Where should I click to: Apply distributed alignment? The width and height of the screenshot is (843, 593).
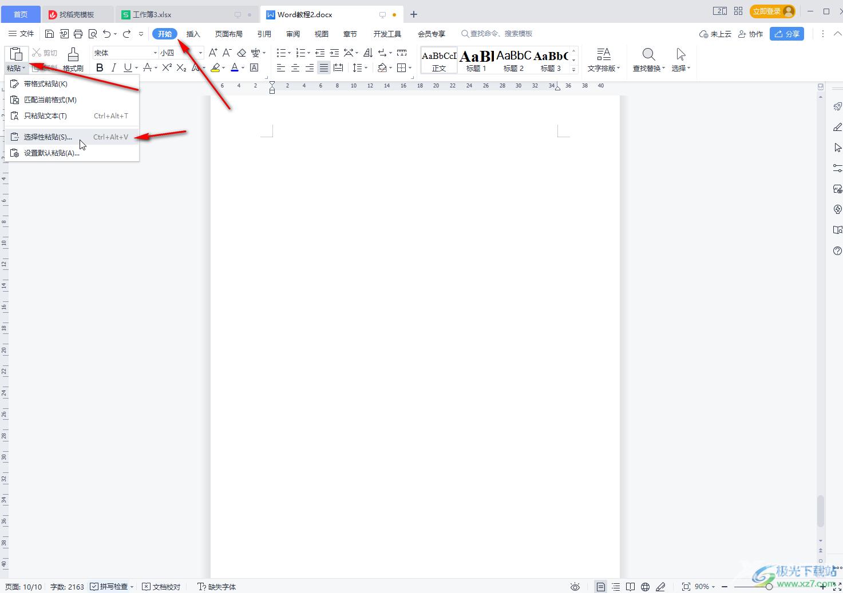(x=338, y=67)
